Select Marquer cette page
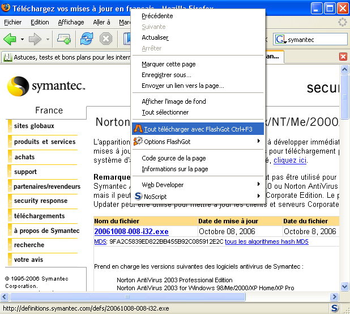Image resolution: width=350 pixels, height=314 pixels. 198,64
